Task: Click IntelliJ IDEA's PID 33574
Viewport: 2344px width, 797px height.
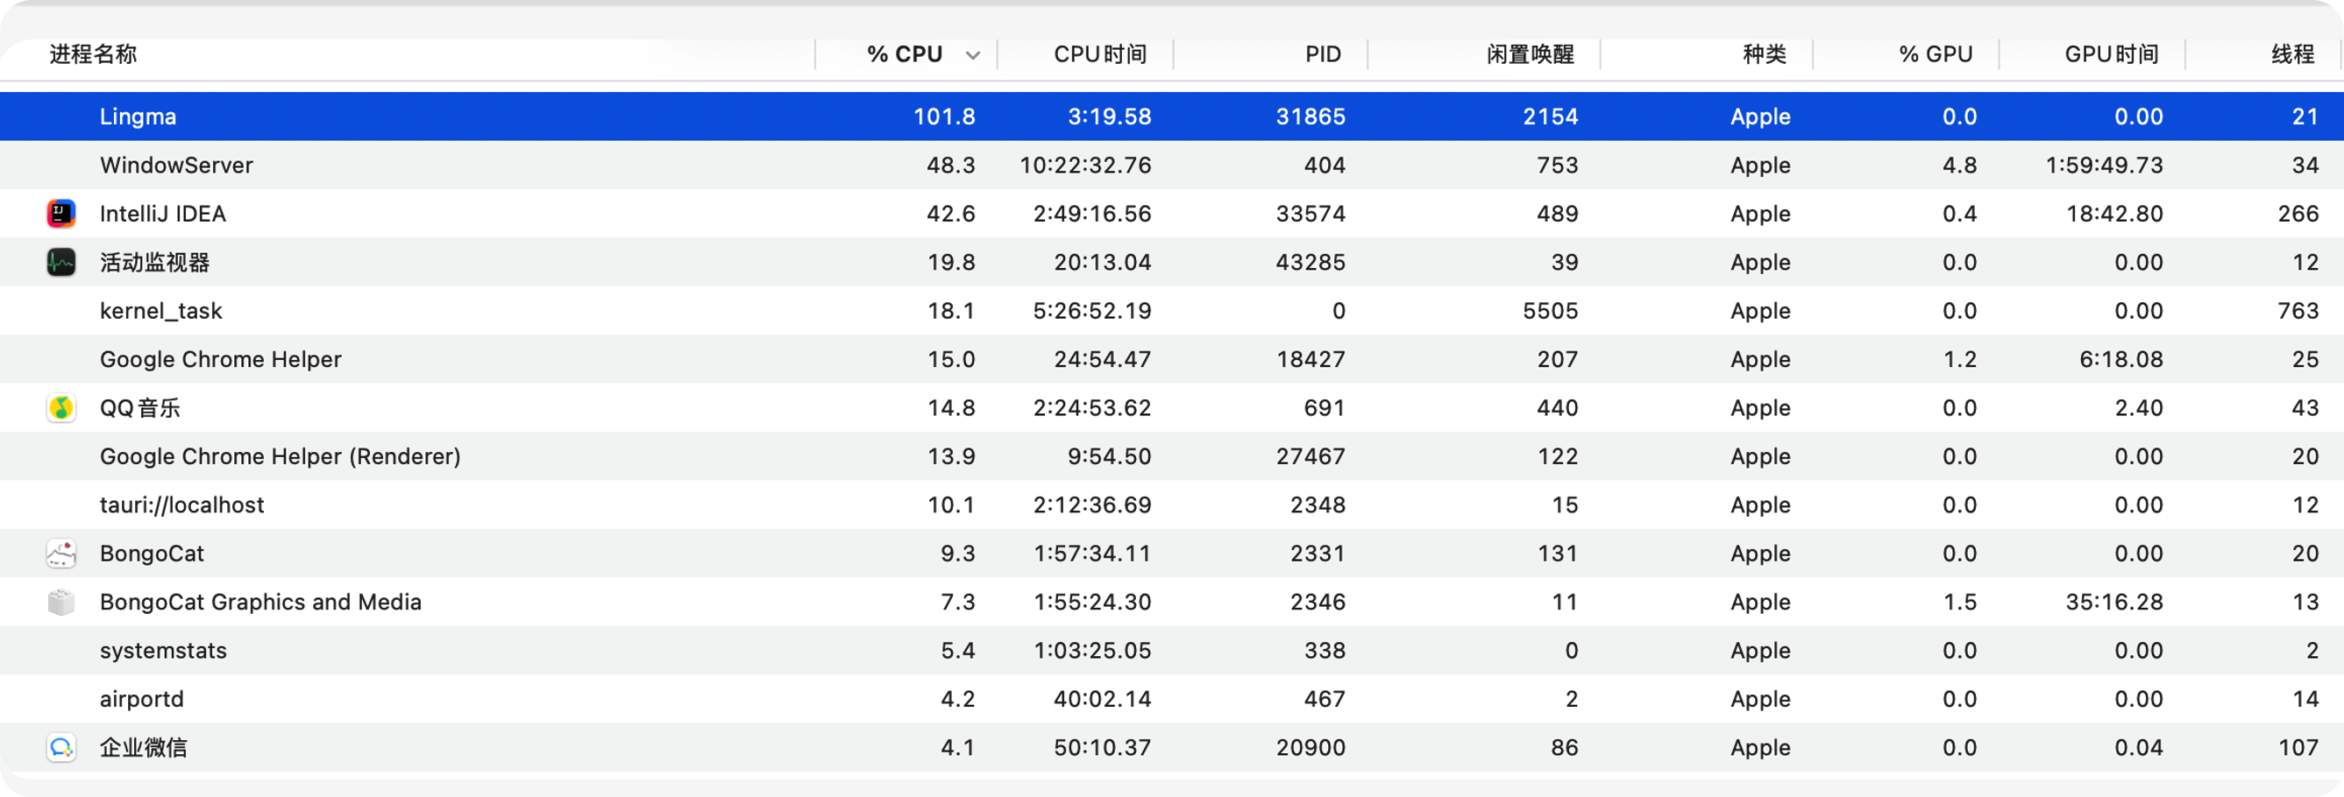Action: click(x=1311, y=214)
